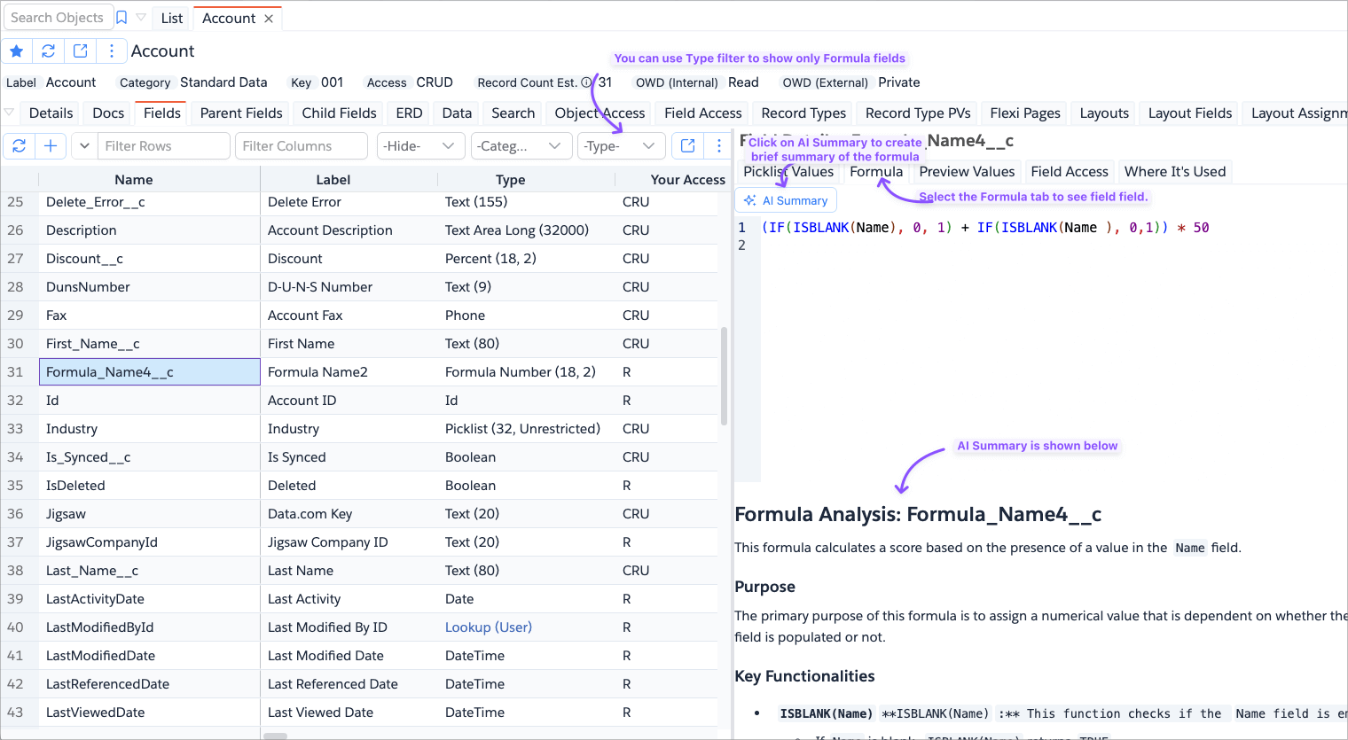Add a new field with plus icon
The width and height of the screenshot is (1348, 740).
click(51, 146)
